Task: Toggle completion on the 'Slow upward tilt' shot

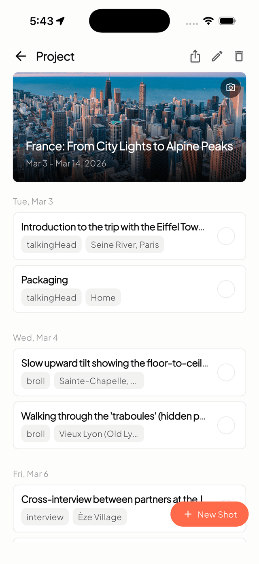Action: (x=226, y=372)
